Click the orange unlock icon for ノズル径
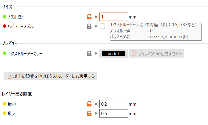Image resolution: width=208 pixels, height=125 pixels. pos(89,17)
